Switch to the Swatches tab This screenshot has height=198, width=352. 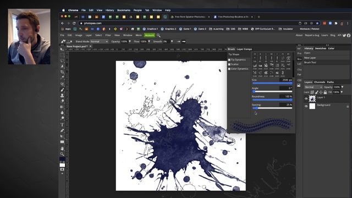coord(320,48)
